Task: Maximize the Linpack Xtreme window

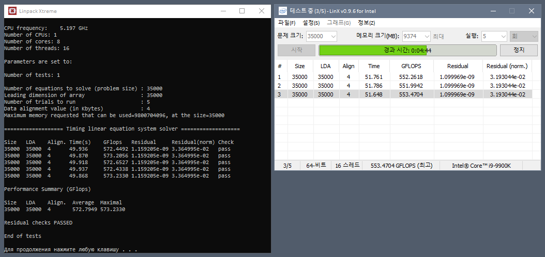Action: click(x=243, y=11)
